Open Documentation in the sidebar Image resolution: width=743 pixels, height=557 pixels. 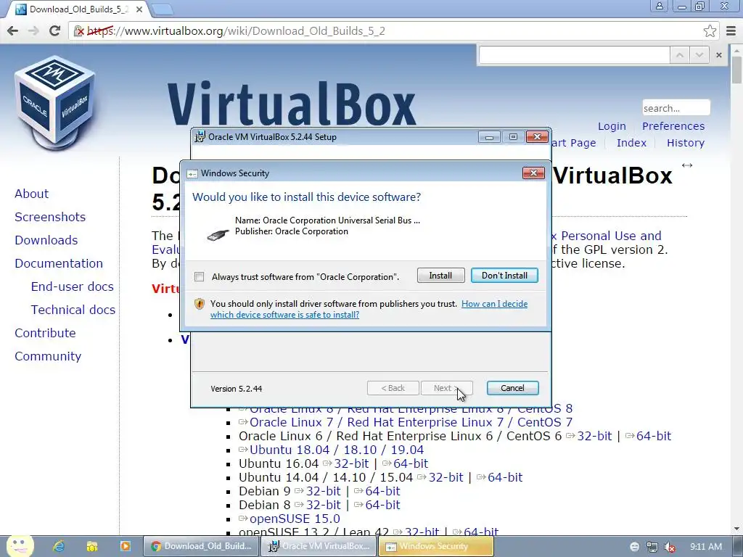[59, 263]
